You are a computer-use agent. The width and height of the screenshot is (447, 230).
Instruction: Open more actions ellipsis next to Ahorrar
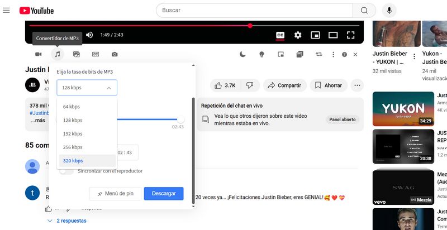(x=357, y=85)
